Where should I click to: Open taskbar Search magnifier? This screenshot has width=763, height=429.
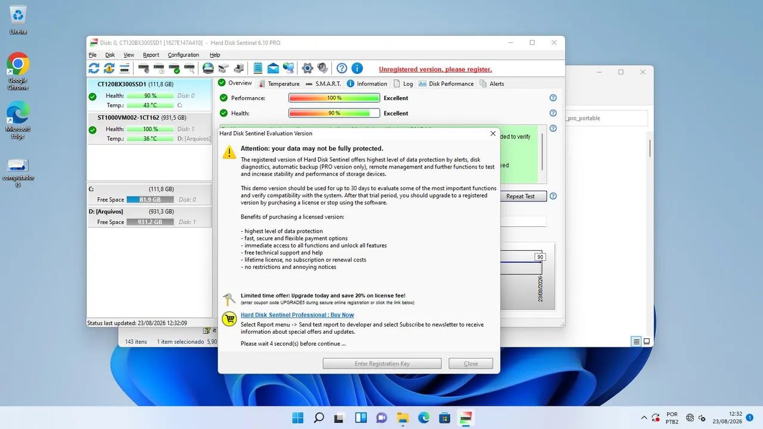[319, 418]
